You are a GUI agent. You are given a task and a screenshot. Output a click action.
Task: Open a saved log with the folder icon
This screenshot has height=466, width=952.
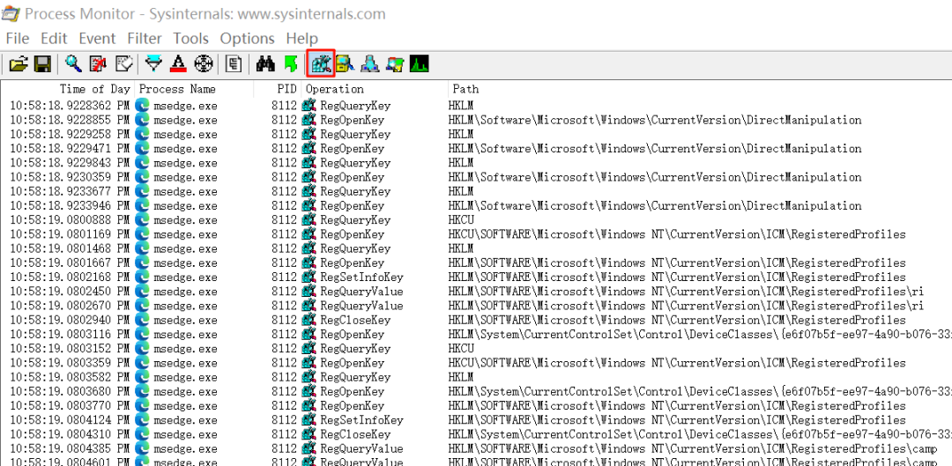coord(19,63)
